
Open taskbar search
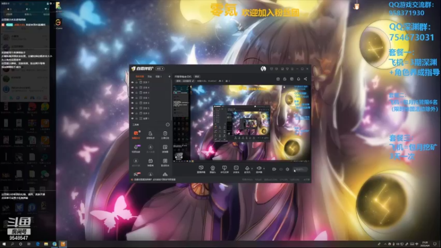click(x=12, y=244)
